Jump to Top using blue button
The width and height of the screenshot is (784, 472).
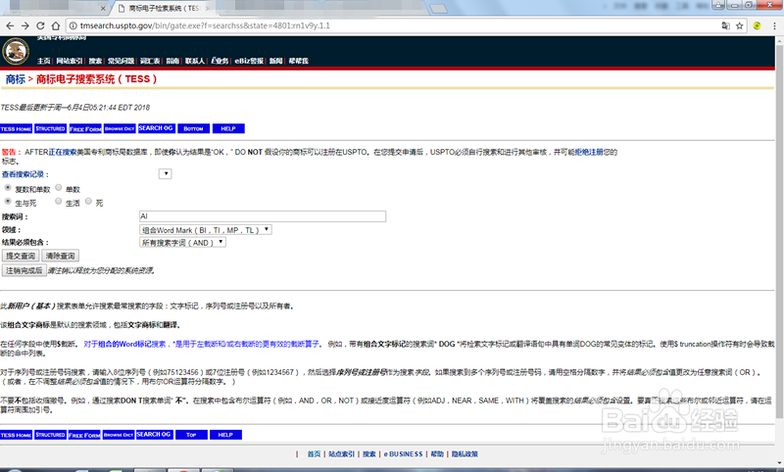[x=191, y=435]
